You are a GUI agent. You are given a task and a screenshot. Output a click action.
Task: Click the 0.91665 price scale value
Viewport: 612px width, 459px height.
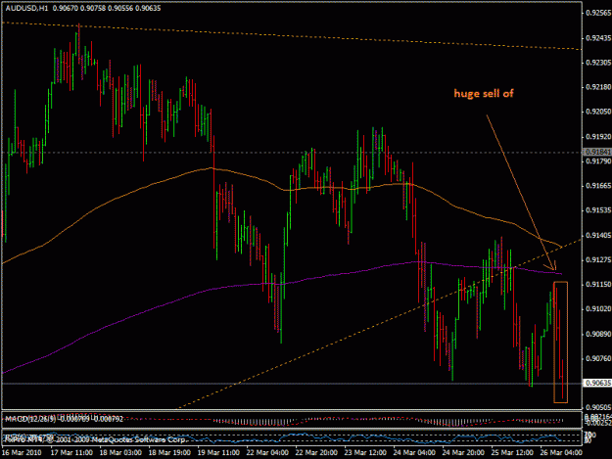(x=598, y=186)
